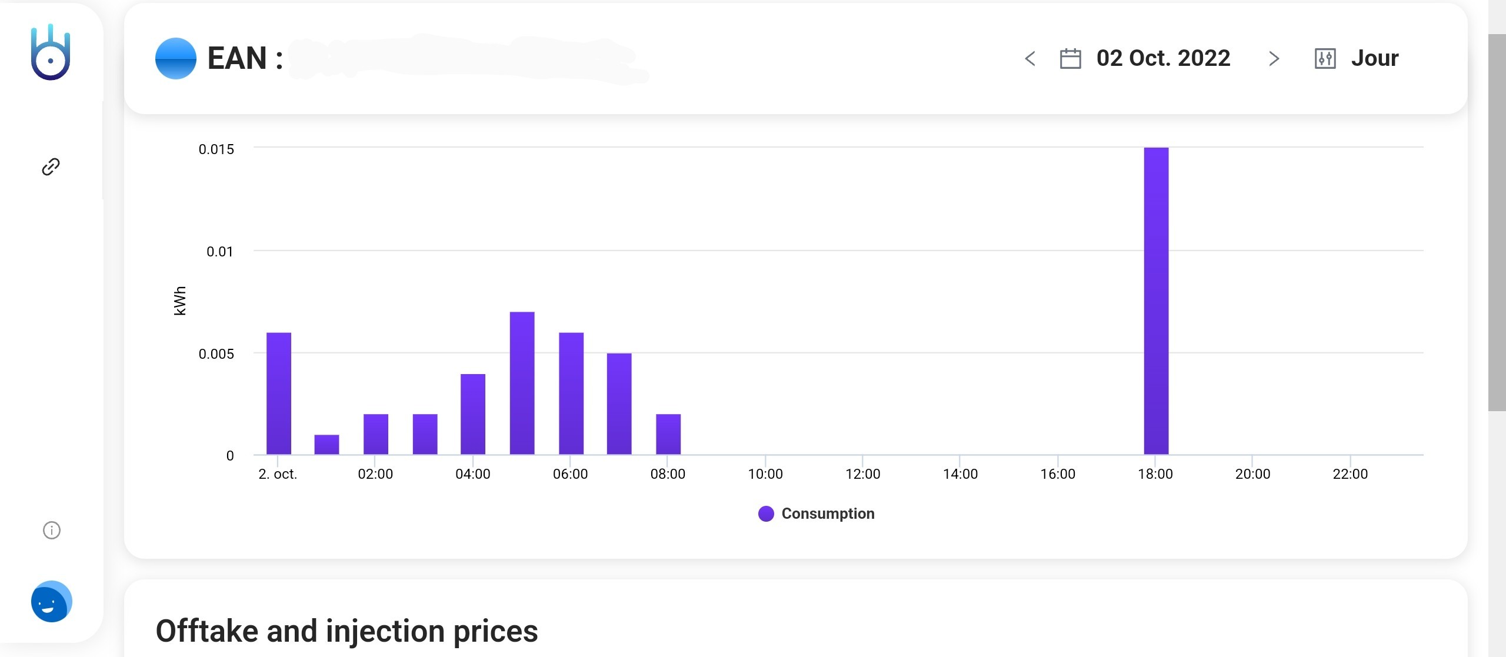Open the calendar date picker icon
The height and width of the screenshot is (657, 1506).
[1070, 59]
